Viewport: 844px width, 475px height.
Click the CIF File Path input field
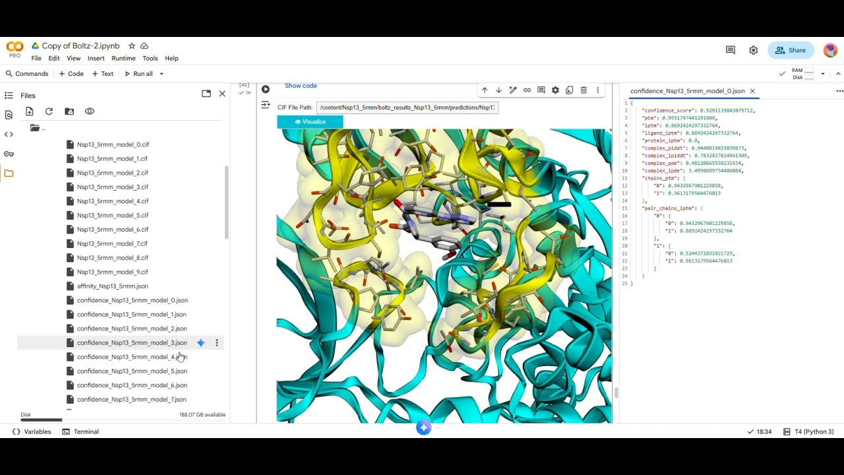click(407, 108)
